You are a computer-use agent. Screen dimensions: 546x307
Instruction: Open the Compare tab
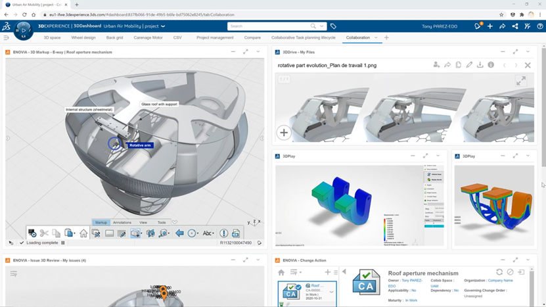tap(252, 37)
